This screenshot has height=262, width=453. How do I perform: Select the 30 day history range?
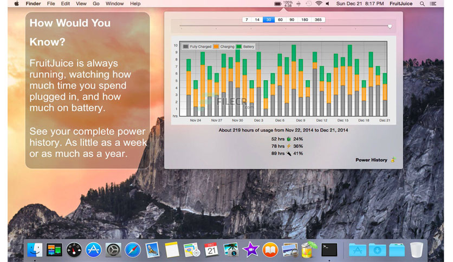[269, 19]
